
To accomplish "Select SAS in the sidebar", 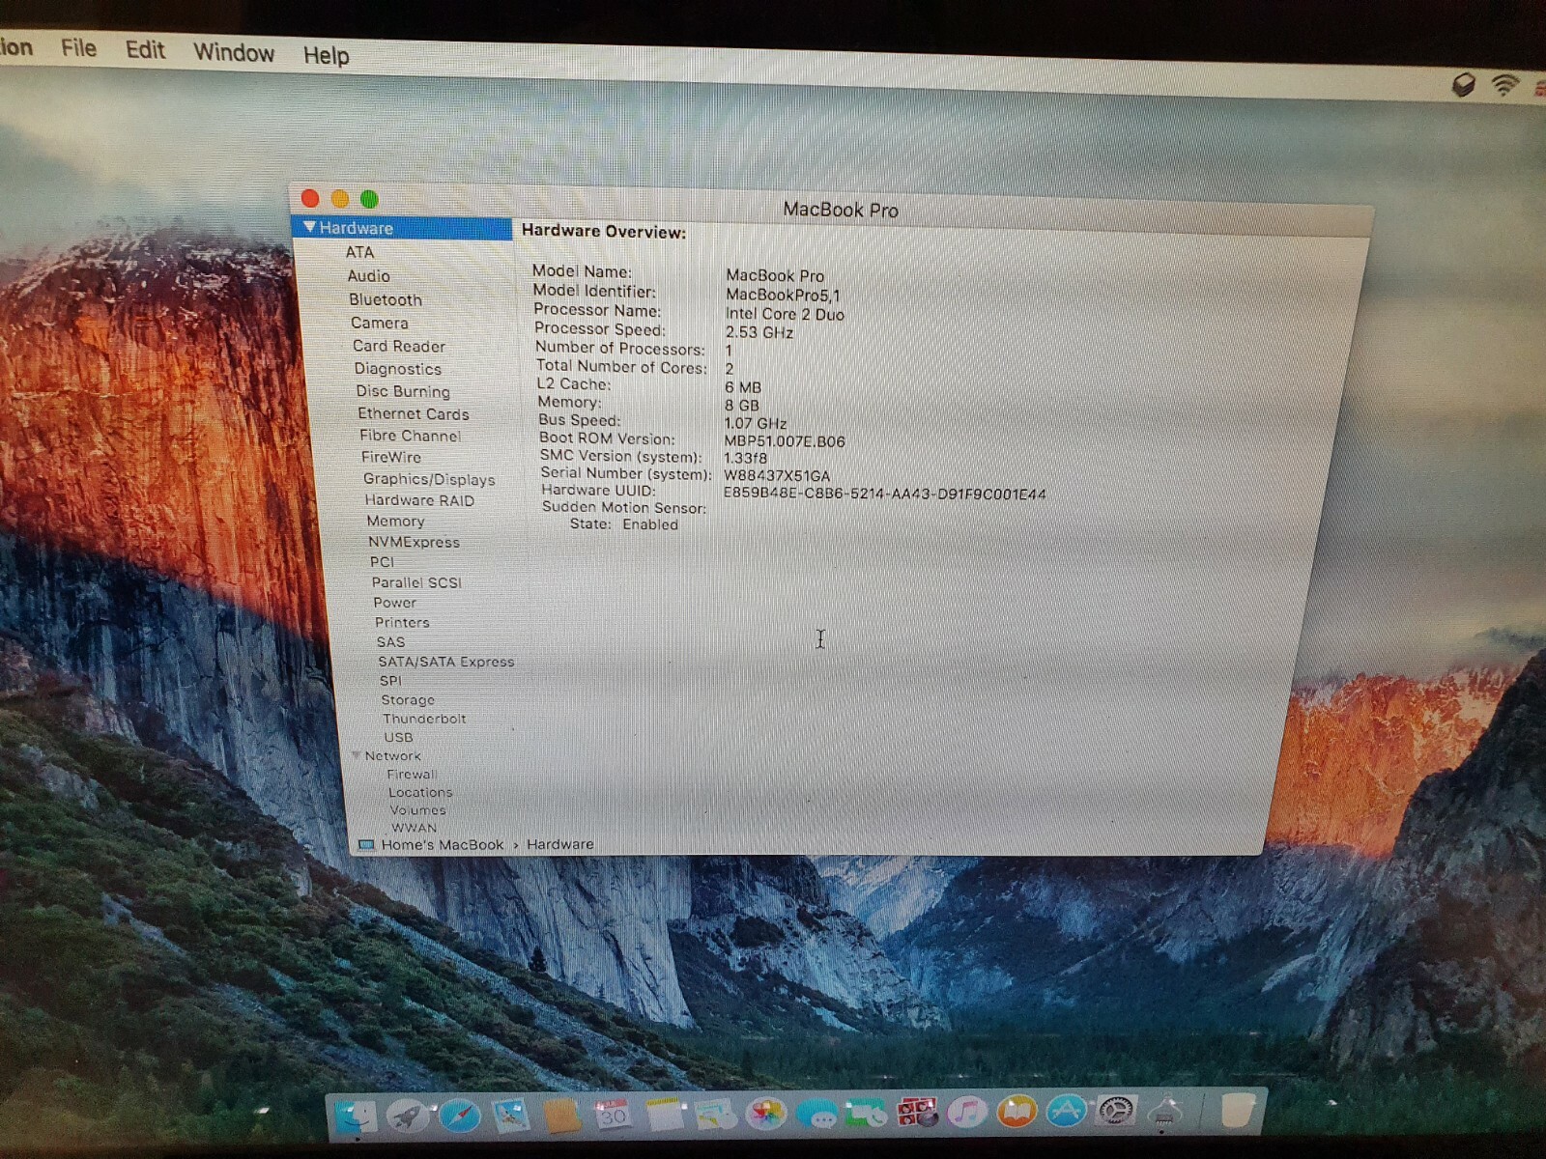I will 390,642.
